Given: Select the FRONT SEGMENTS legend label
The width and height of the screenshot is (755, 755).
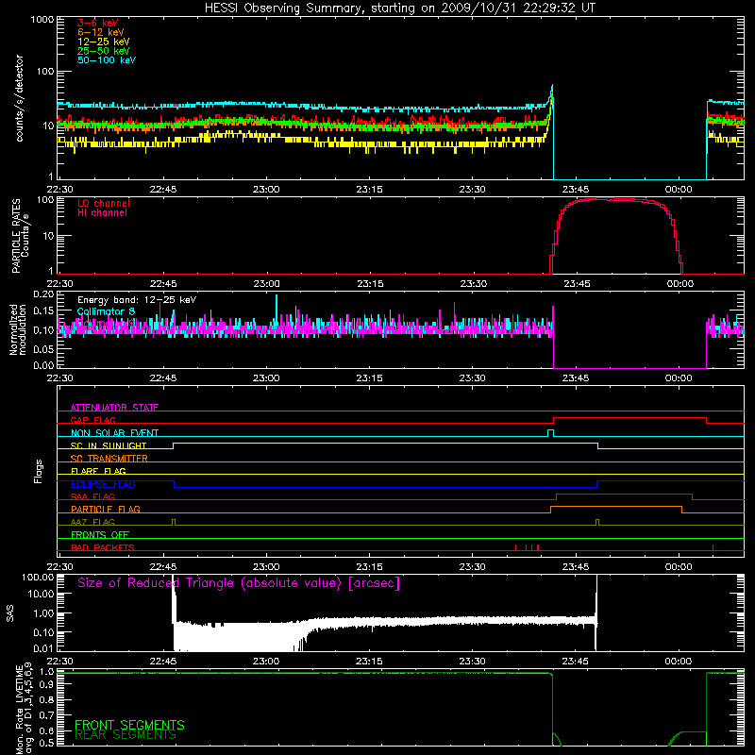Looking at the screenshot, I should (x=129, y=725).
